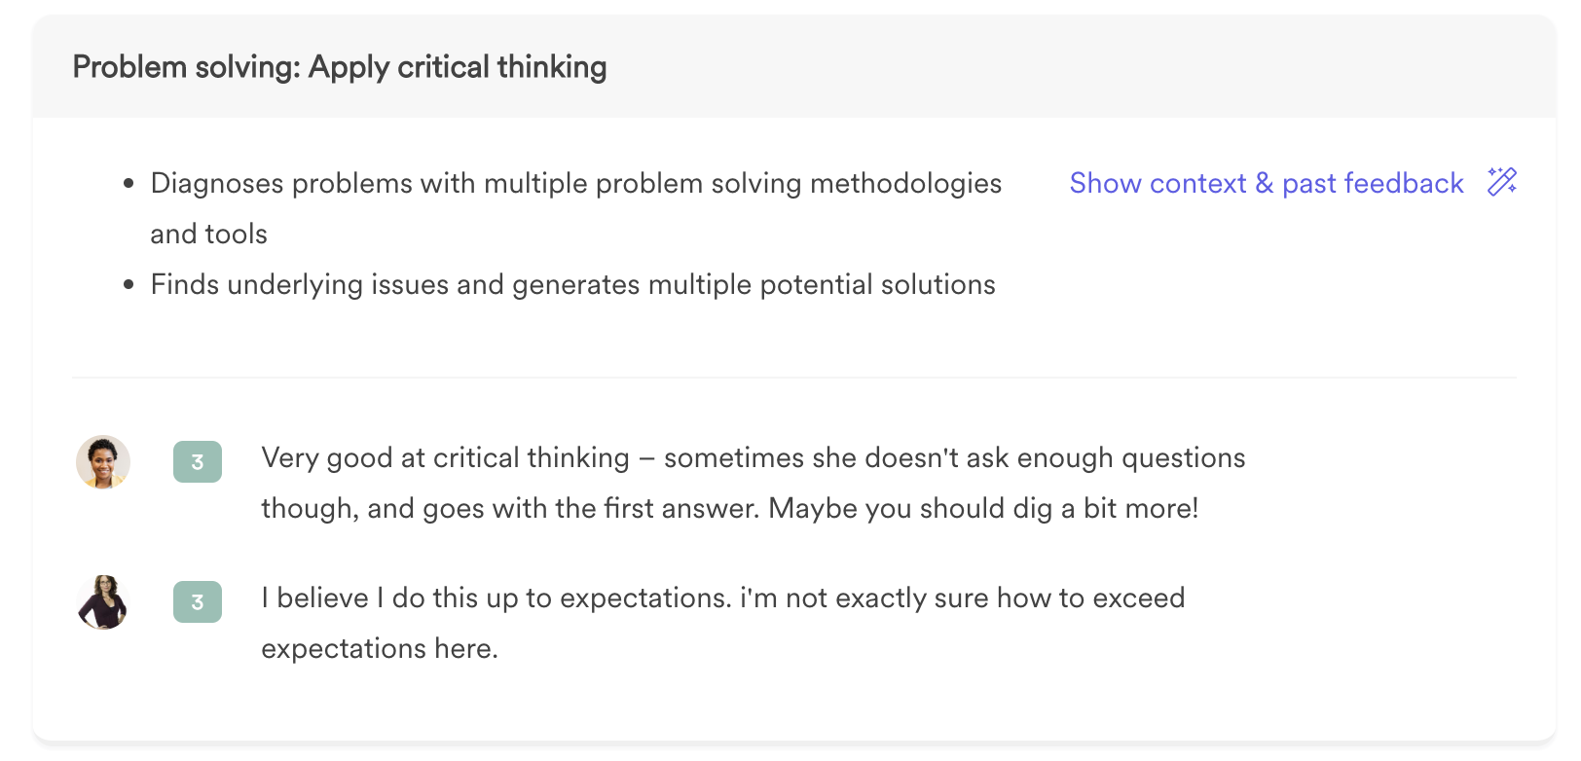Click the 'expectations here.' last line

tap(380, 648)
